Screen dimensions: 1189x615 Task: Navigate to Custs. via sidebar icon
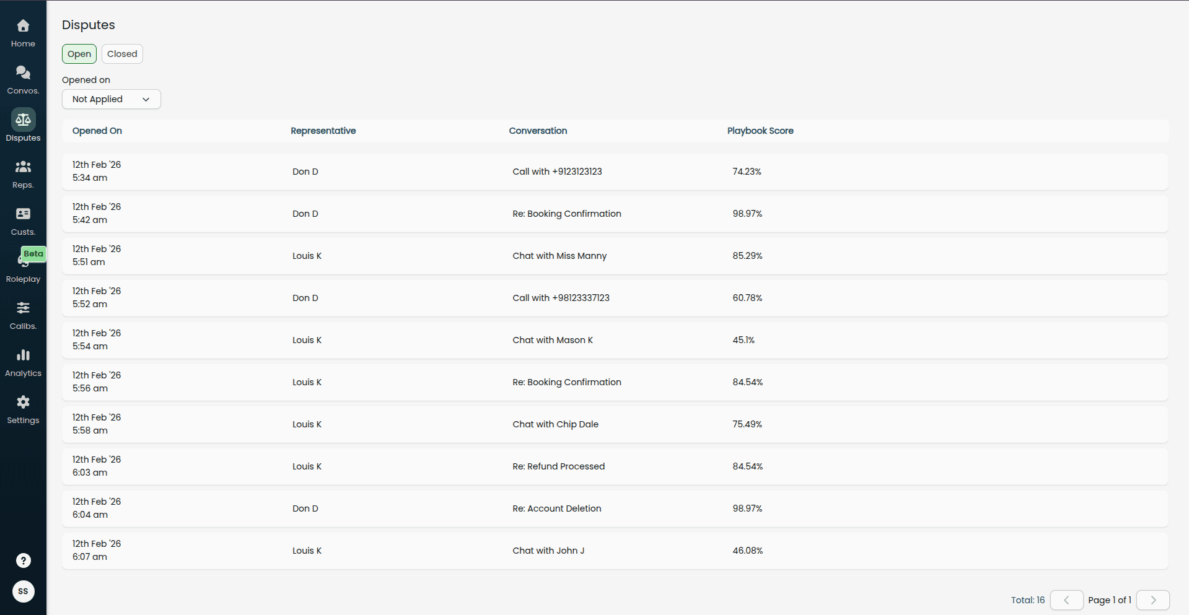(x=23, y=220)
